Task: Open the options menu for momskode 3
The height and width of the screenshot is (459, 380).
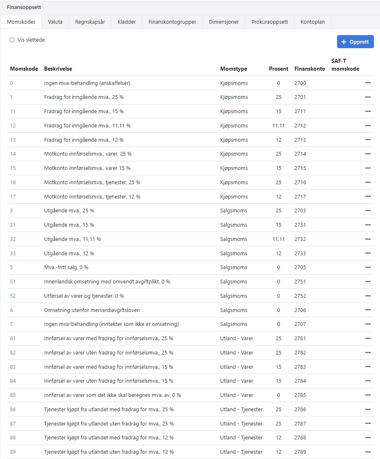Action: pos(368,211)
